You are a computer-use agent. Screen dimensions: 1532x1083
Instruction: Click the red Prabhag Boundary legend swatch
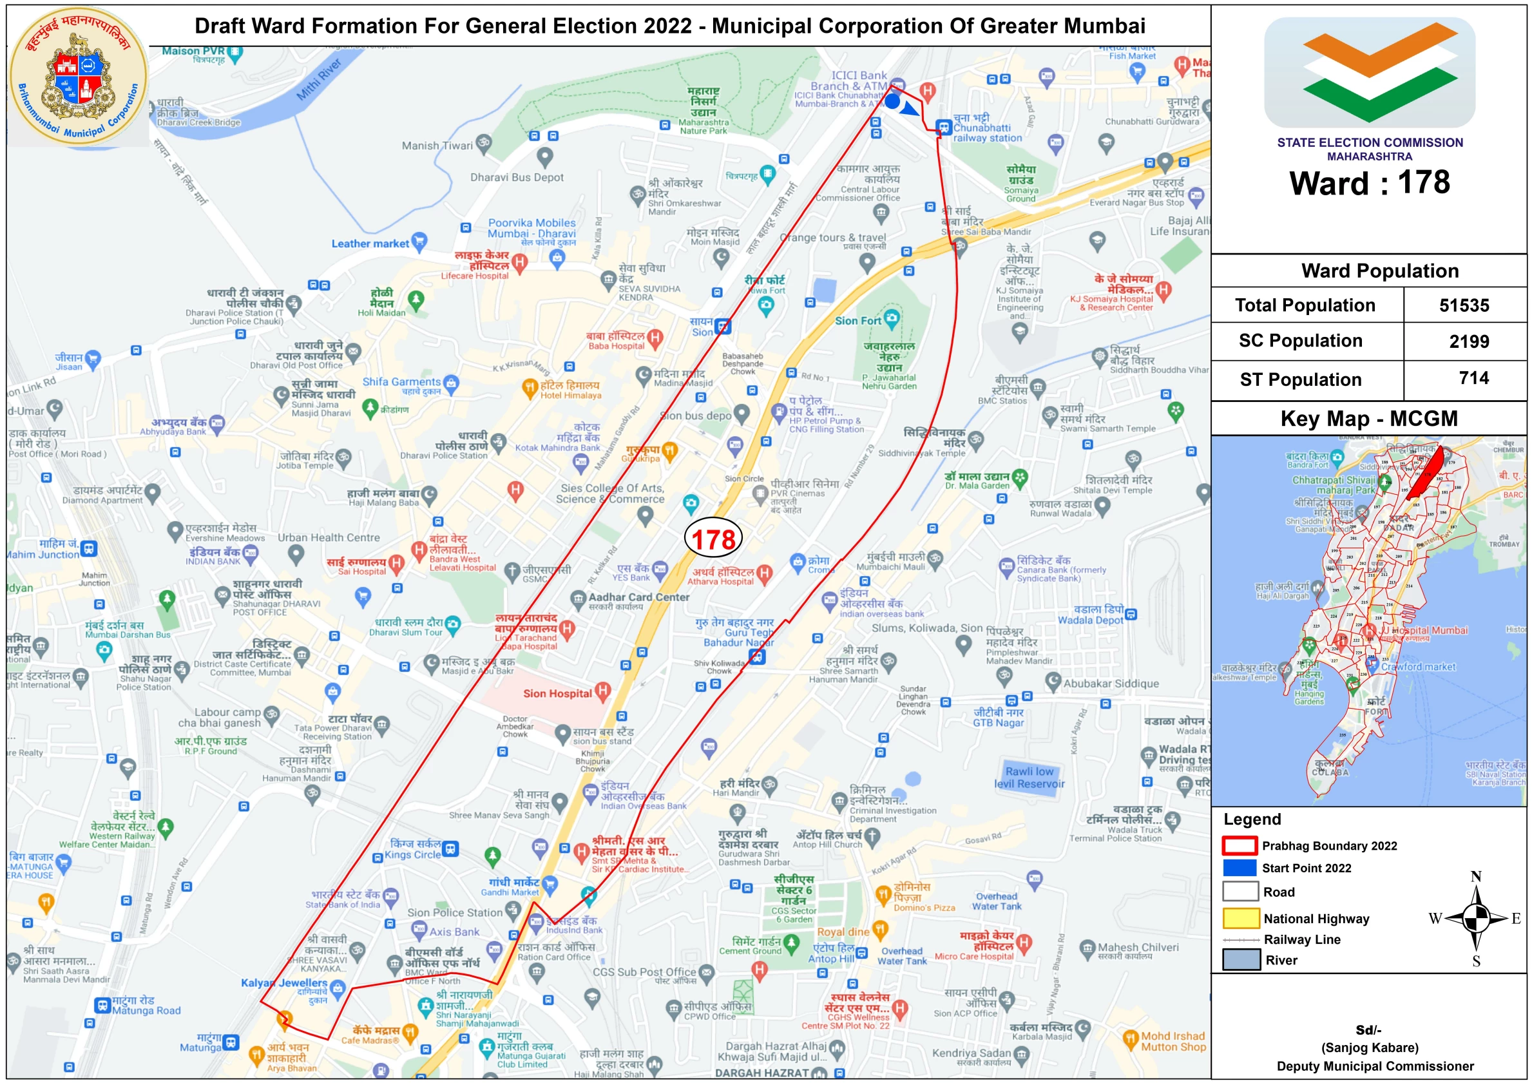click(x=1240, y=845)
